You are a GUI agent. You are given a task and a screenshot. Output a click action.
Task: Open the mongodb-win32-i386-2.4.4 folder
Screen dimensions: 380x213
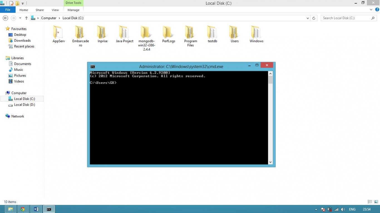pos(146,33)
